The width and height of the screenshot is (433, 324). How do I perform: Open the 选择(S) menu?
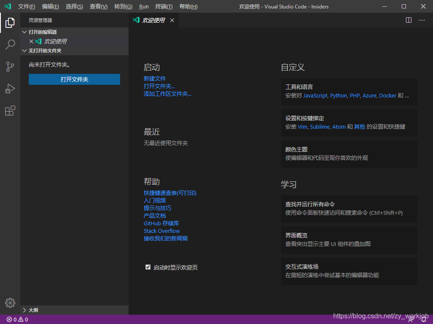pos(74,7)
